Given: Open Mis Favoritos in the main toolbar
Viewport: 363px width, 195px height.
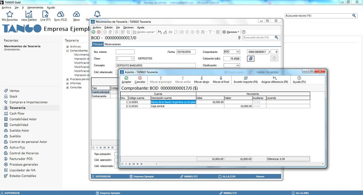Looking at the screenshot, I should [10, 16].
